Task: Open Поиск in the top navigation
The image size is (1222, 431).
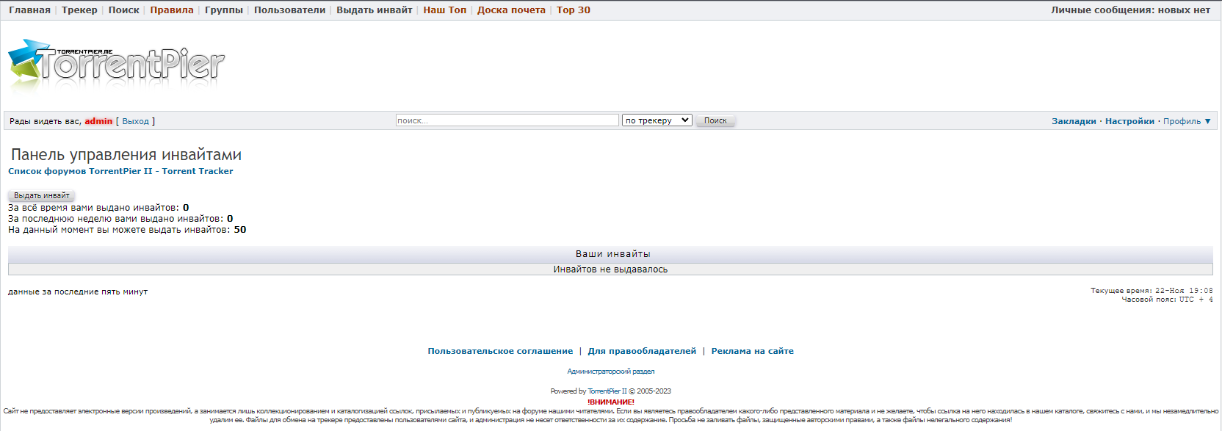Action: click(x=123, y=10)
